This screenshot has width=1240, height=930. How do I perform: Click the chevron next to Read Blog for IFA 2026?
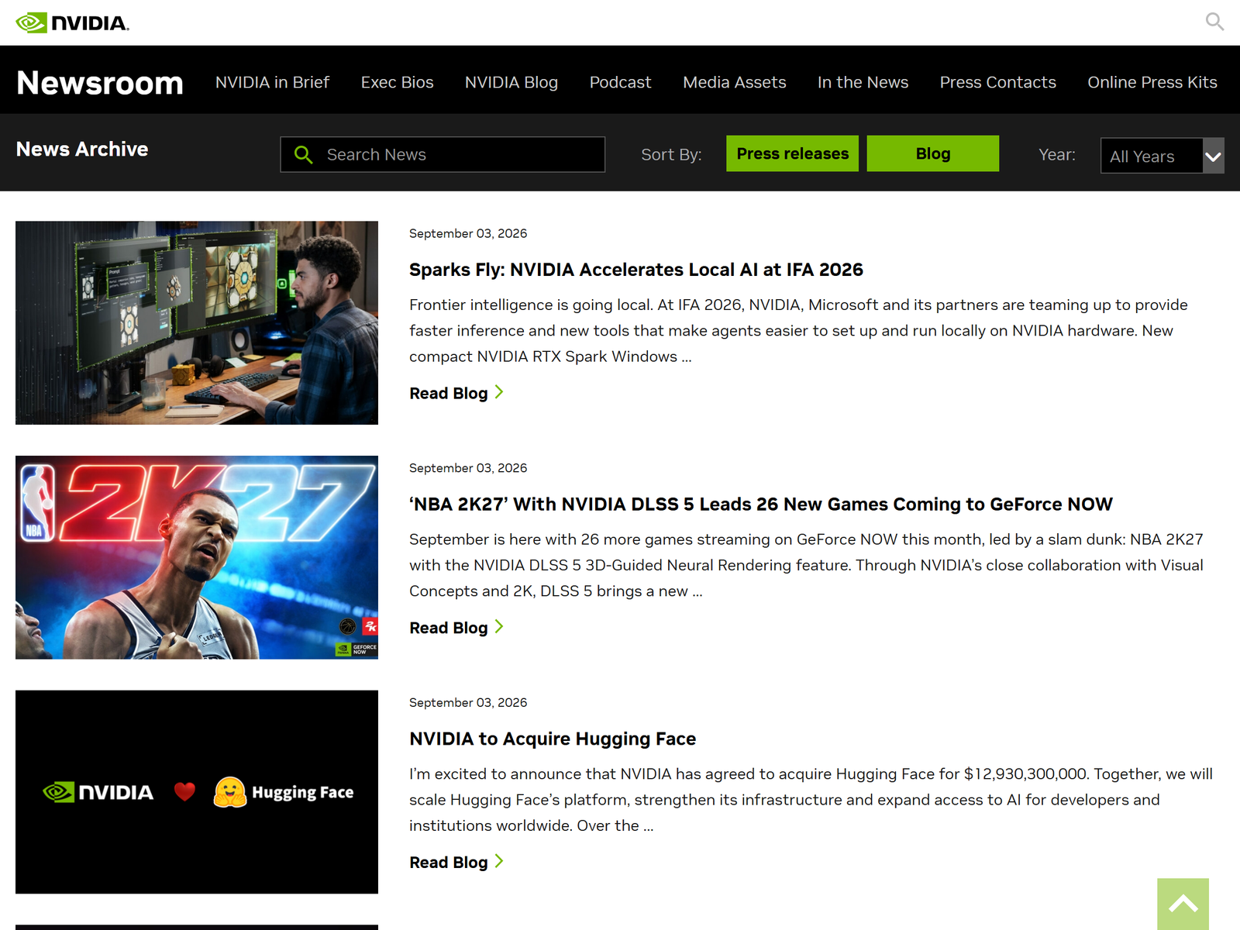pyautogui.click(x=499, y=392)
